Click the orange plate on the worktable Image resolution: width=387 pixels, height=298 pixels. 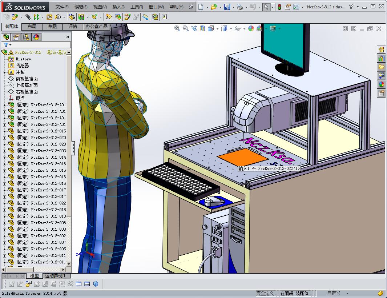click(x=242, y=157)
